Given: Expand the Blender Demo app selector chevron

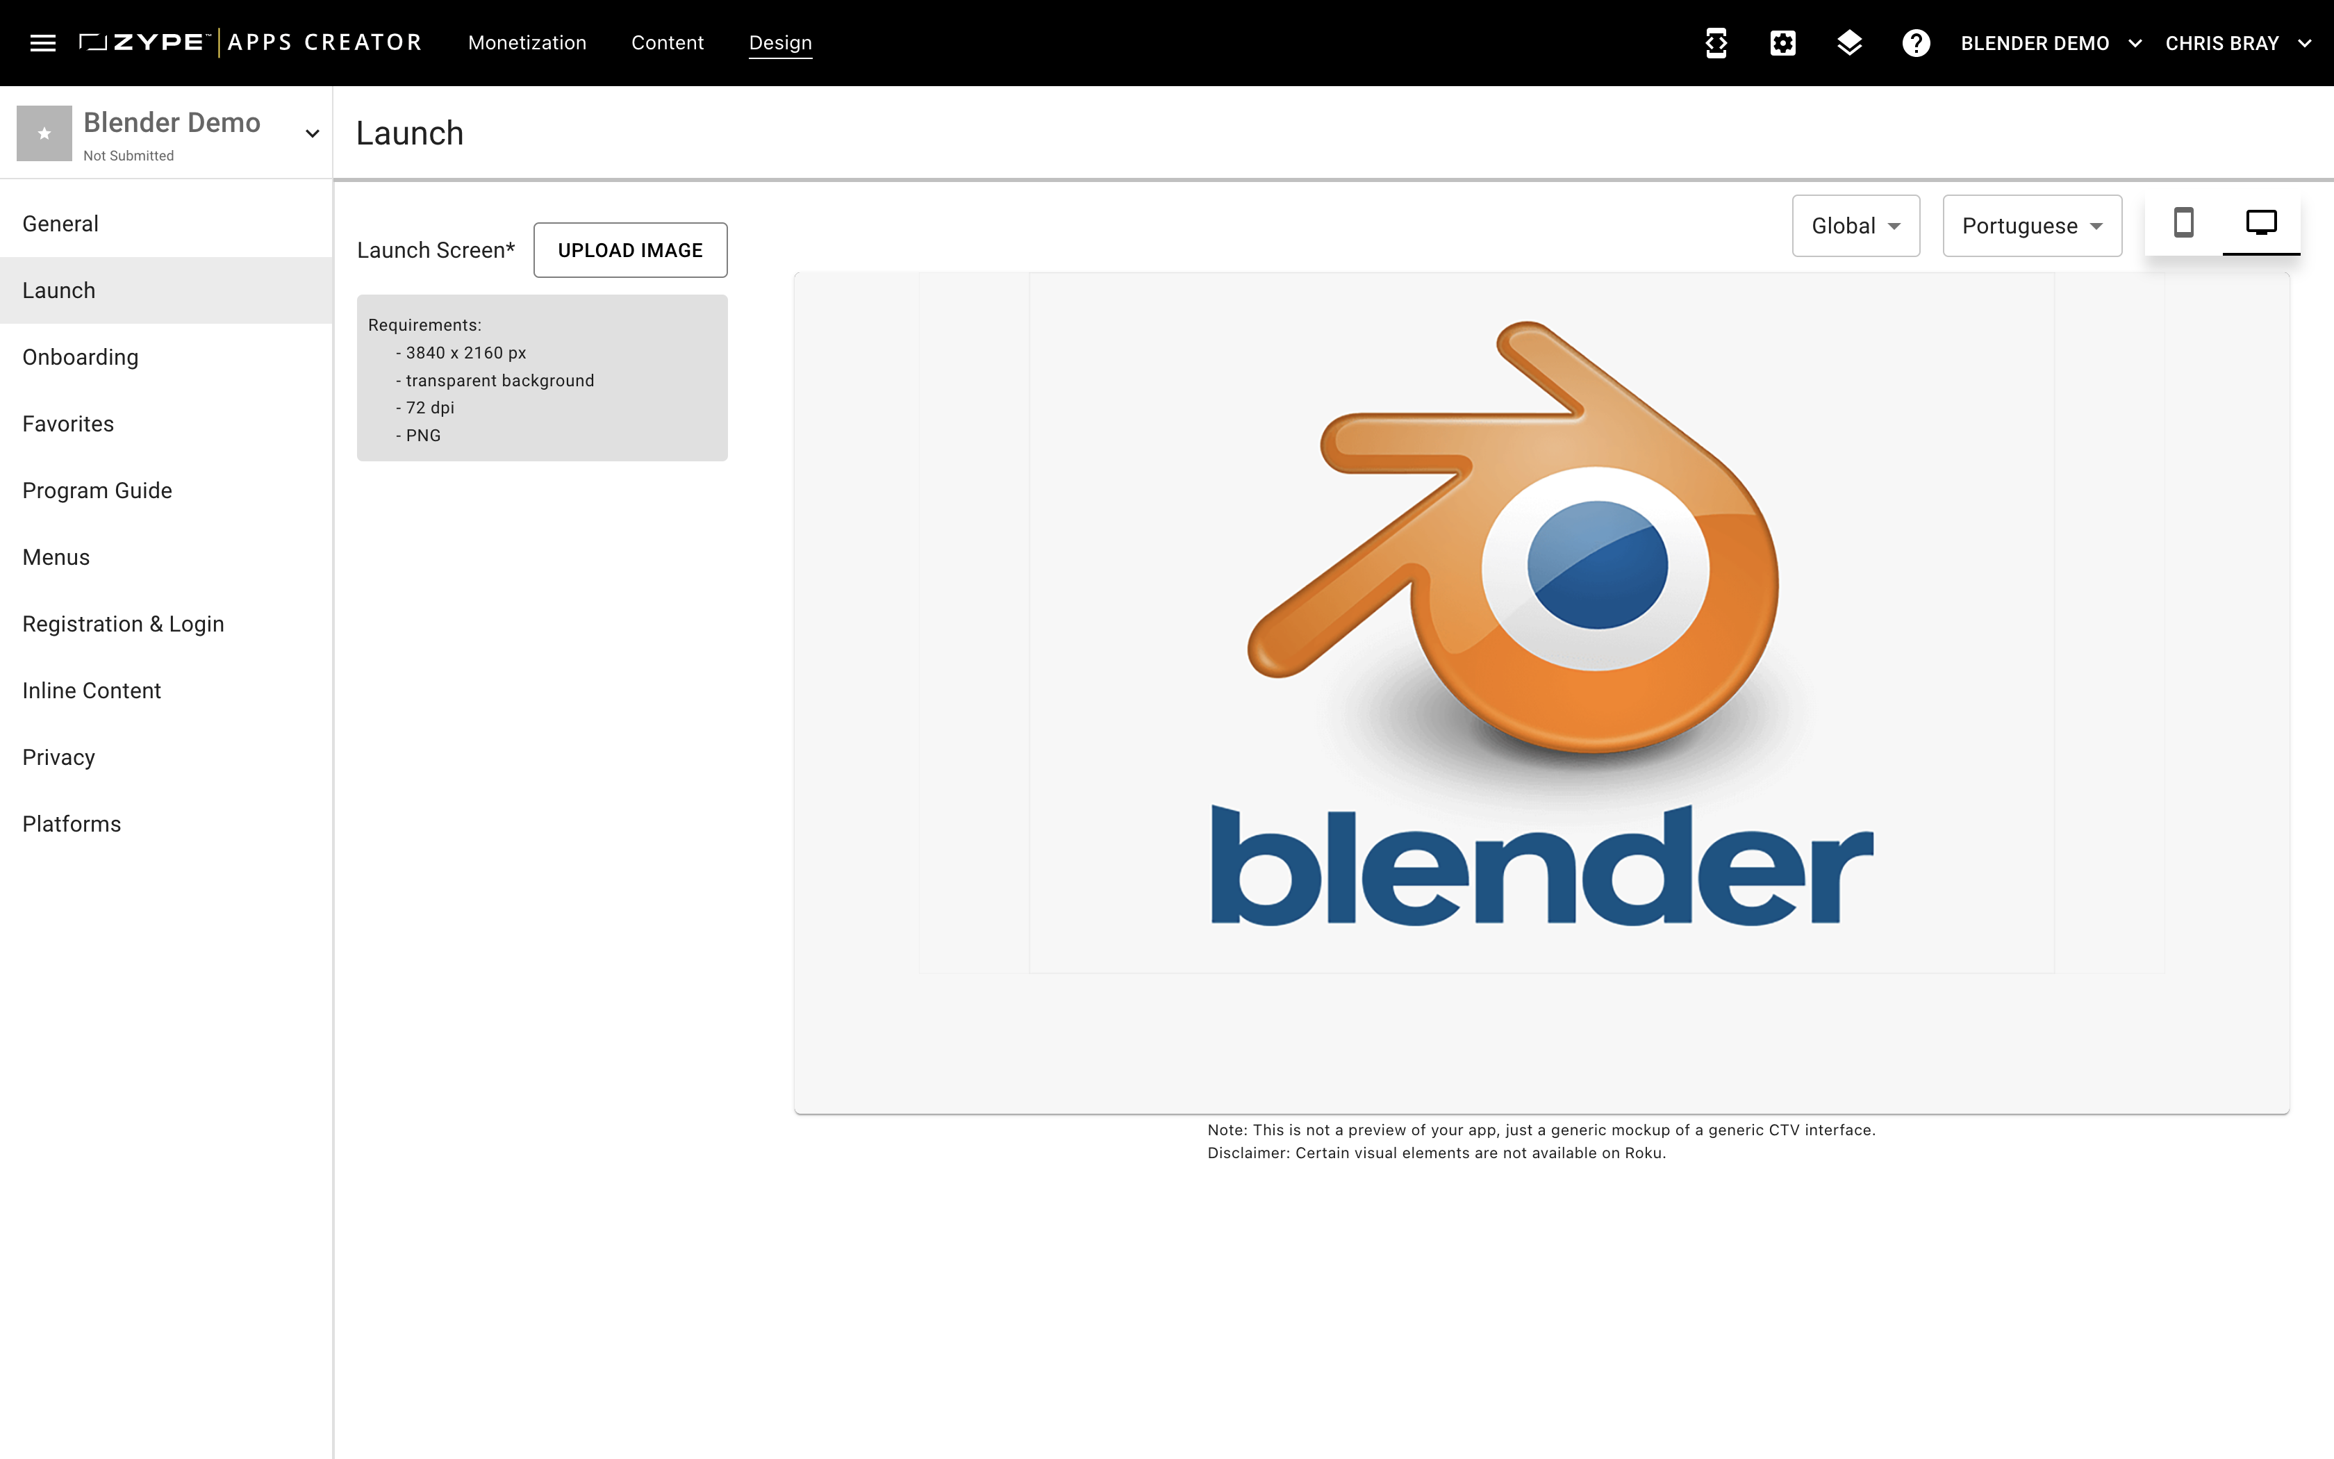Looking at the screenshot, I should [x=311, y=133].
